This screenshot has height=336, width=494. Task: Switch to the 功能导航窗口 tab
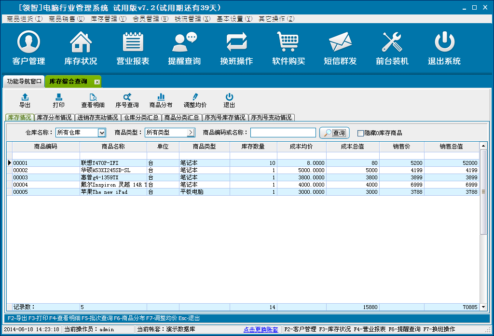click(x=24, y=81)
